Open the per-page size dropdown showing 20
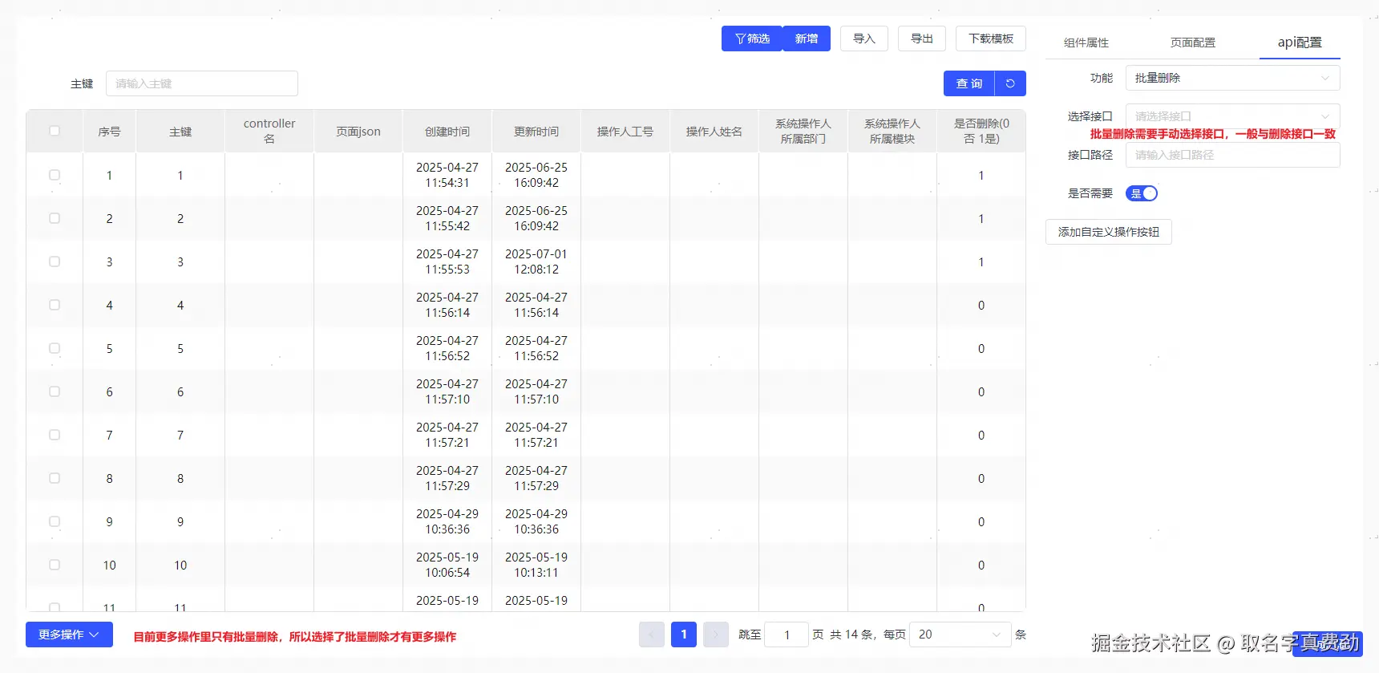 click(960, 634)
